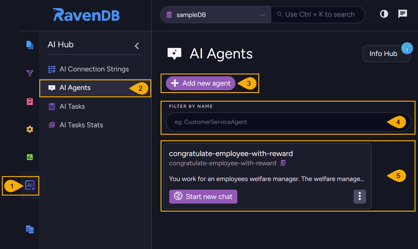Image resolution: width=418 pixels, height=249 pixels.
Task: Open the sampleDB database dropdown
Action: pyautogui.click(x=215, y=15)
